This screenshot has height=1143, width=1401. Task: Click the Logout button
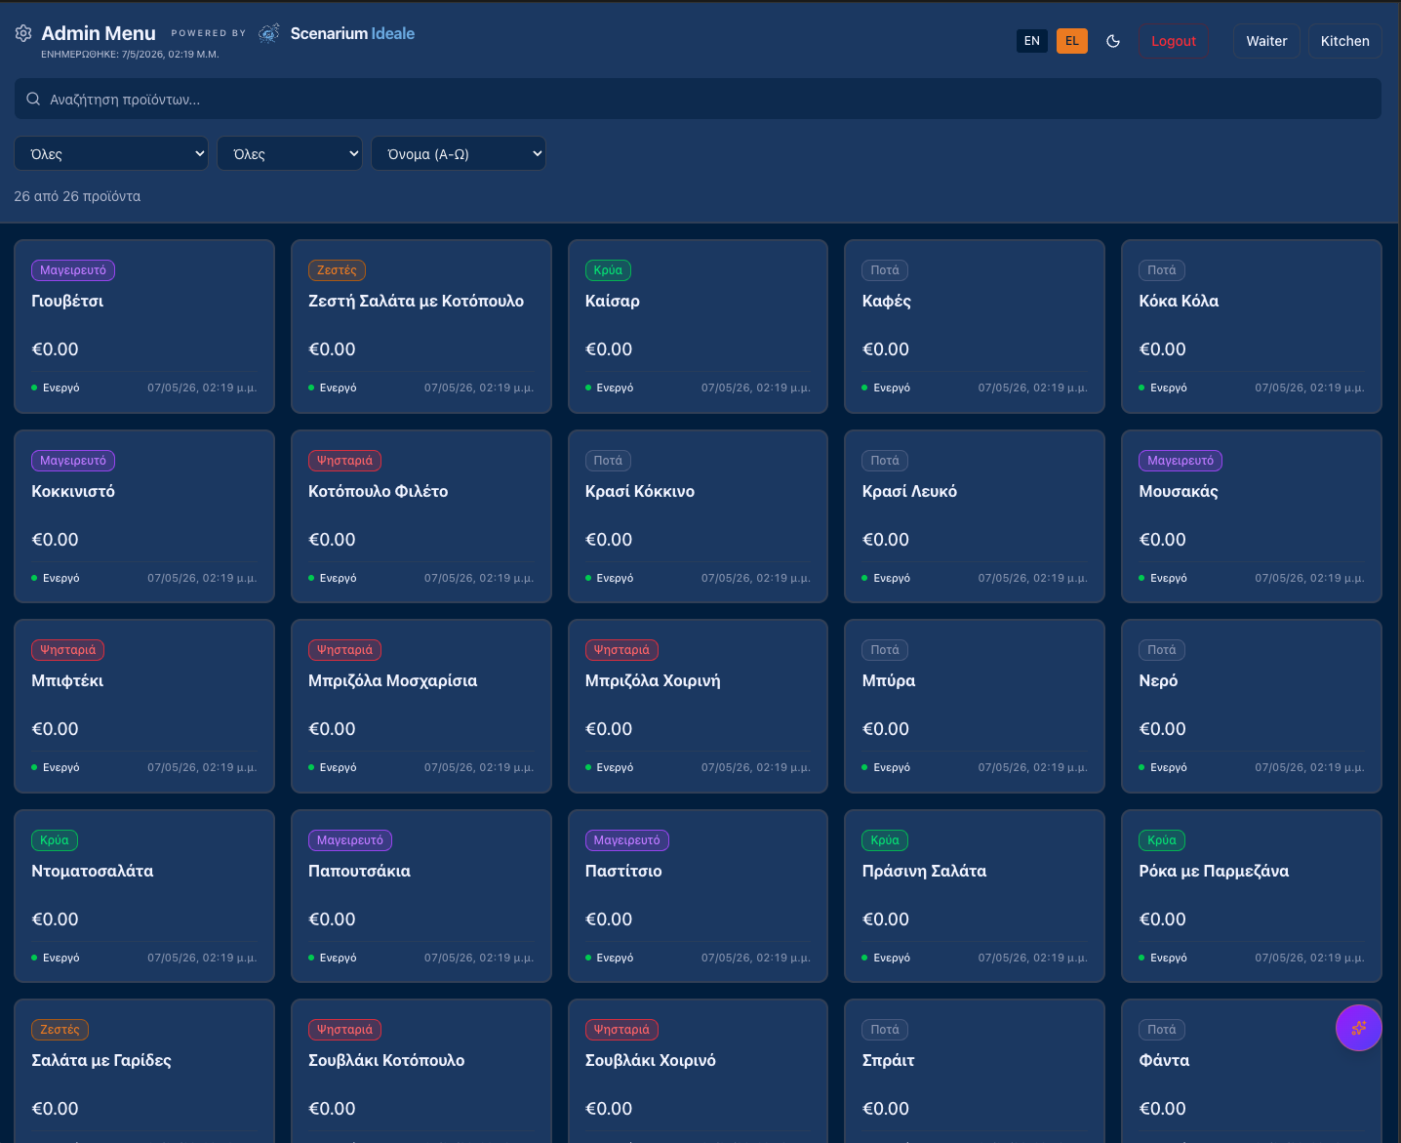pos(1174,41)
